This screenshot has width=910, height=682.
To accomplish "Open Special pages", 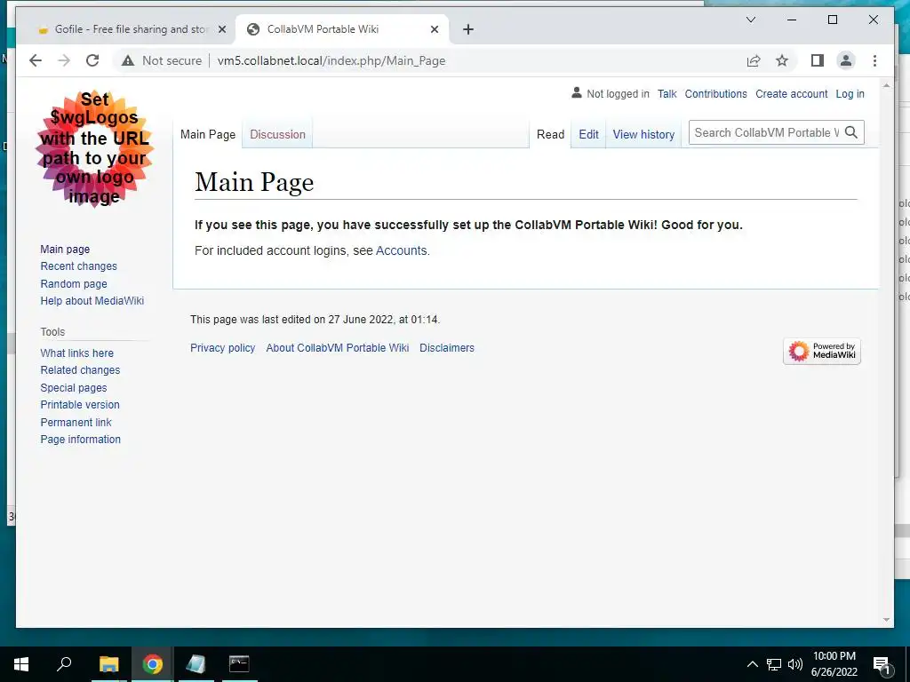I will pyautogui.click(x=74, y=387).
